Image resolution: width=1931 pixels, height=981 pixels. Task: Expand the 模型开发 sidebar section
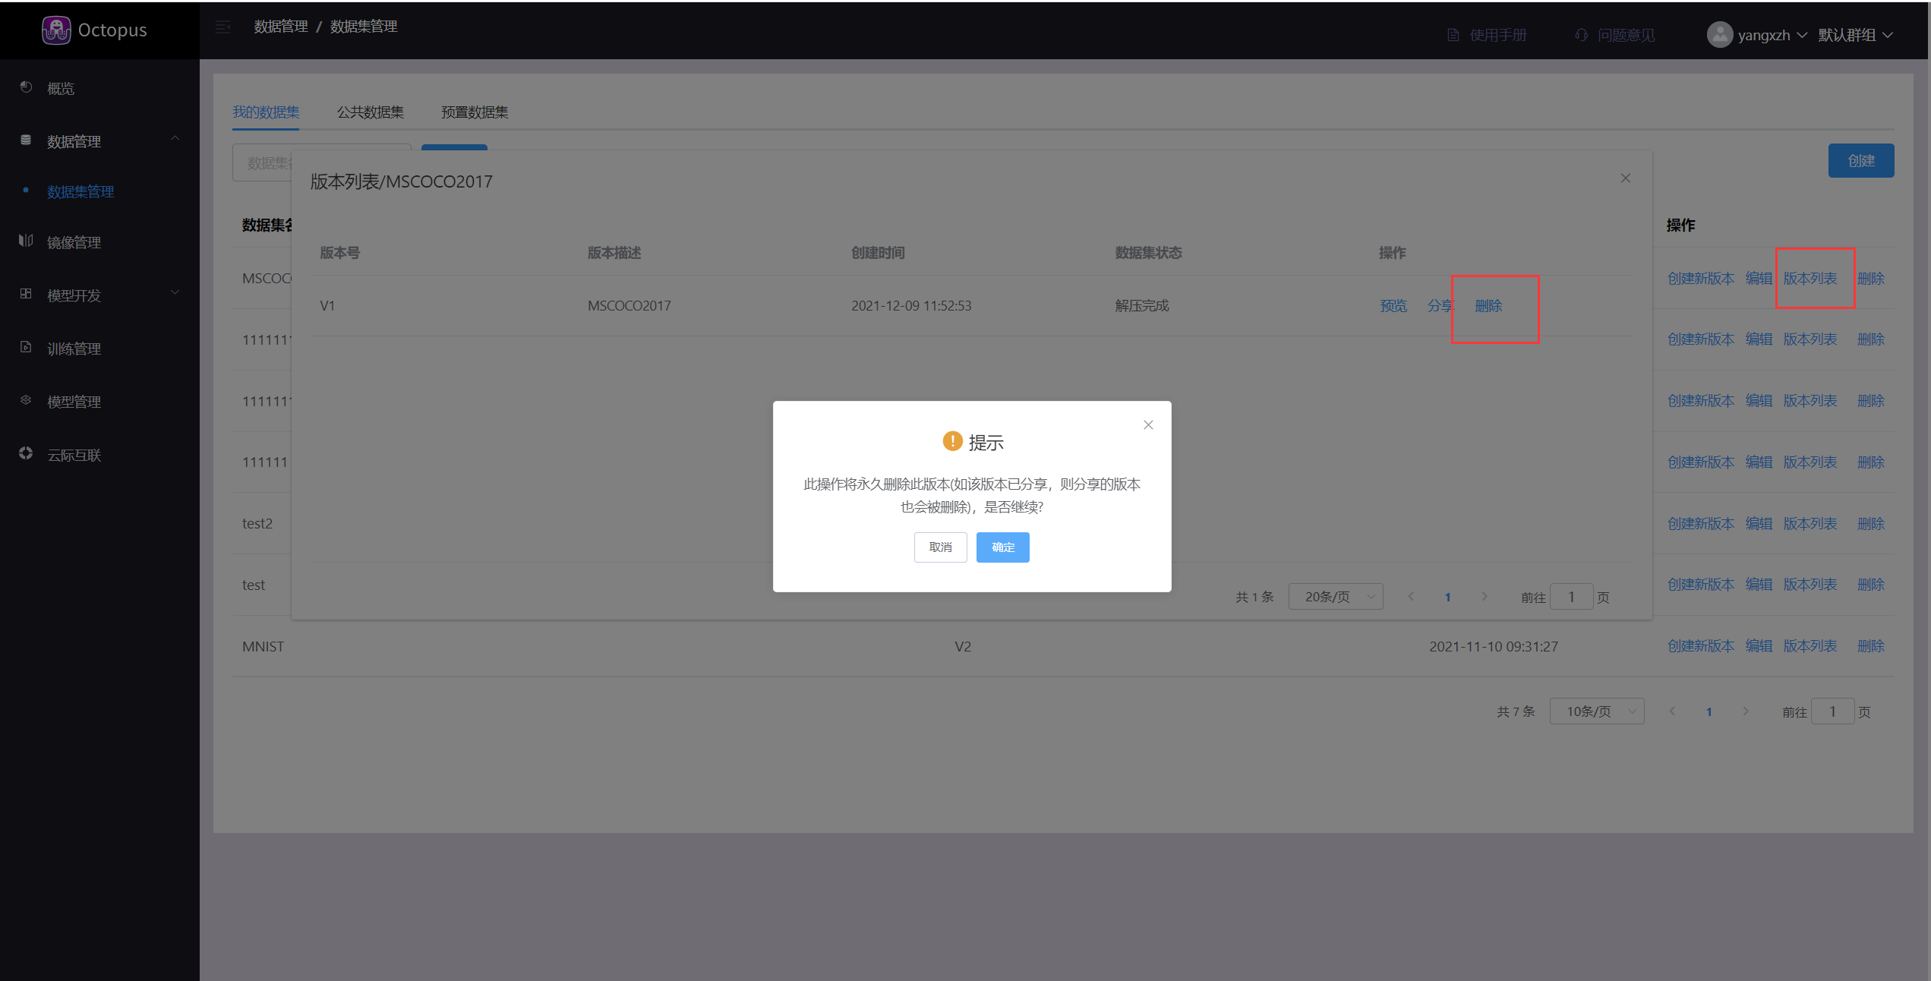(x=175, y=293)
